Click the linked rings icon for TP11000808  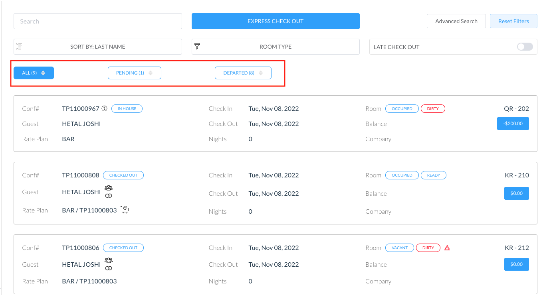pyautogui.click(x=109, y=196)
